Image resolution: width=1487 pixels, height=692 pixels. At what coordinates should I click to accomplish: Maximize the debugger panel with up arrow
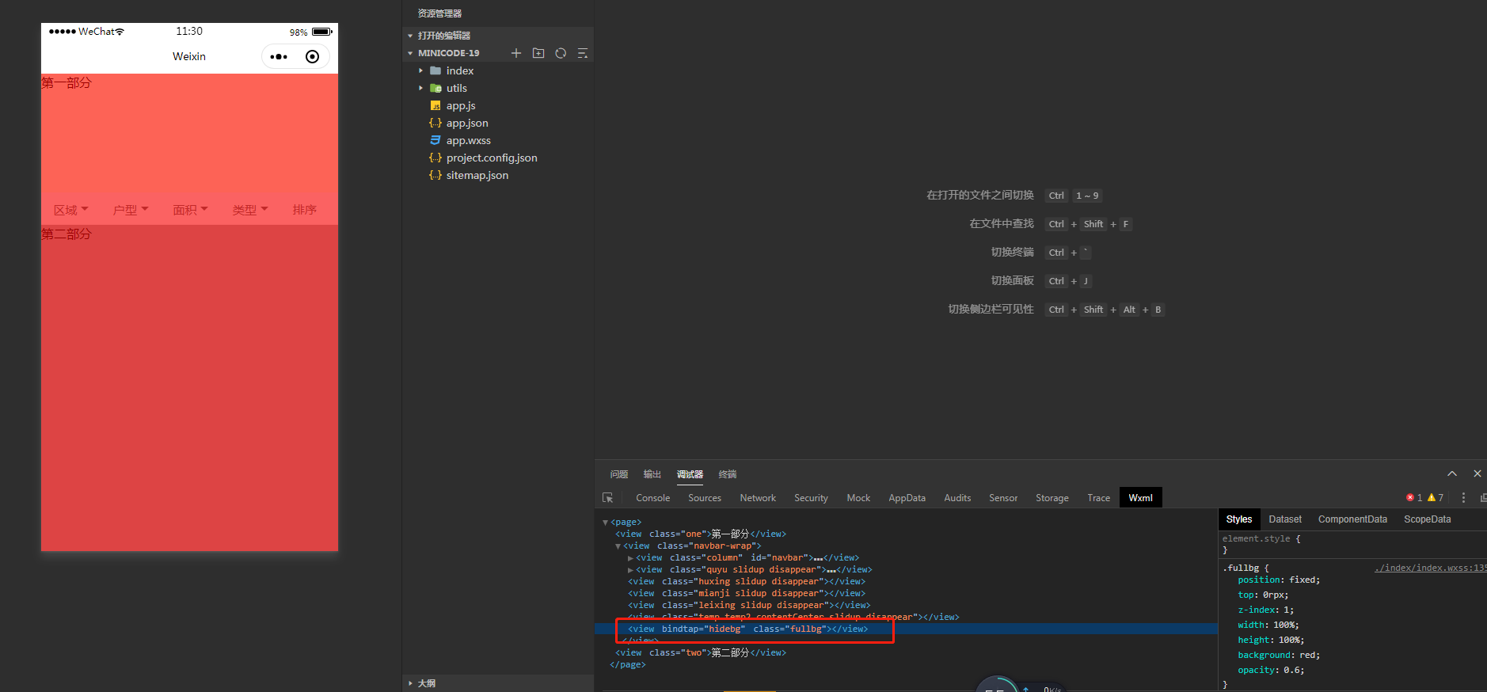[x=1452, y=473]
